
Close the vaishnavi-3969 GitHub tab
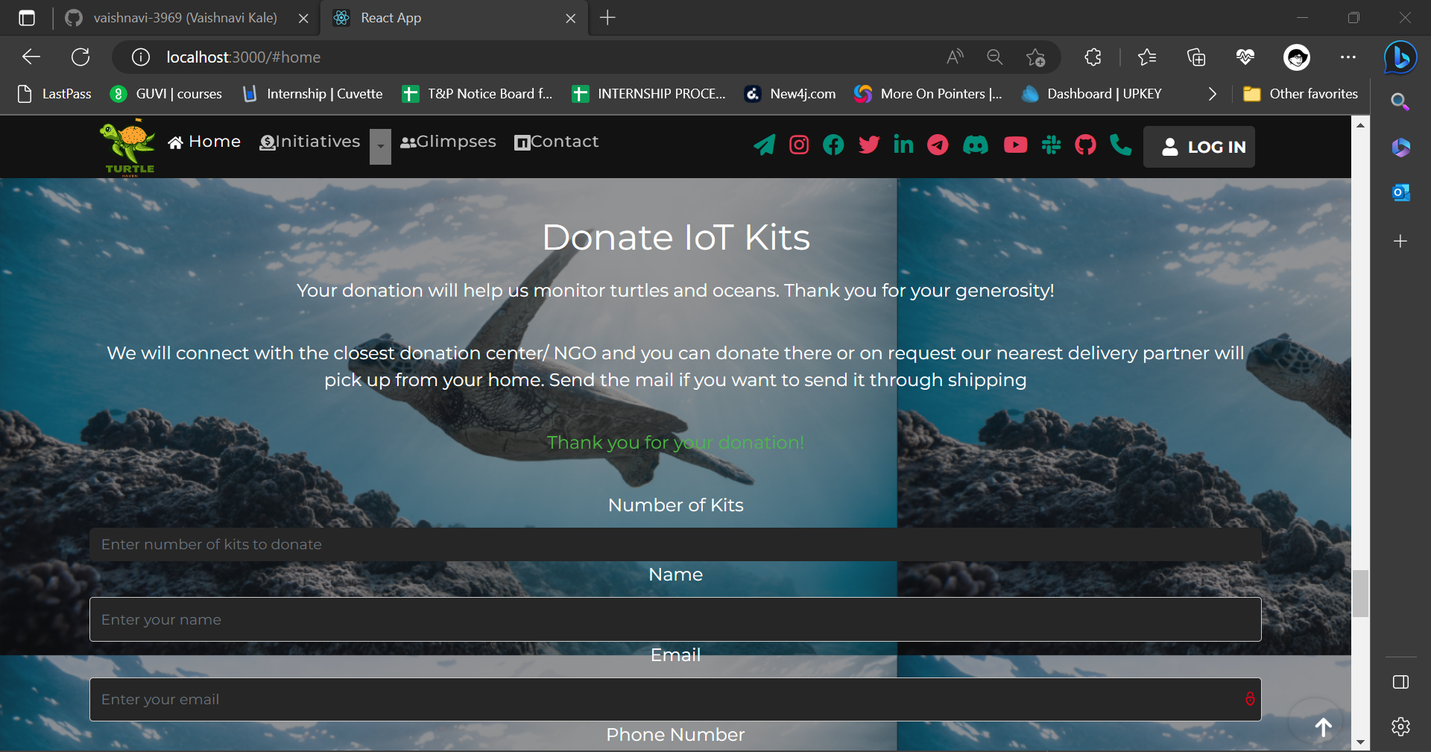point(303,18)
